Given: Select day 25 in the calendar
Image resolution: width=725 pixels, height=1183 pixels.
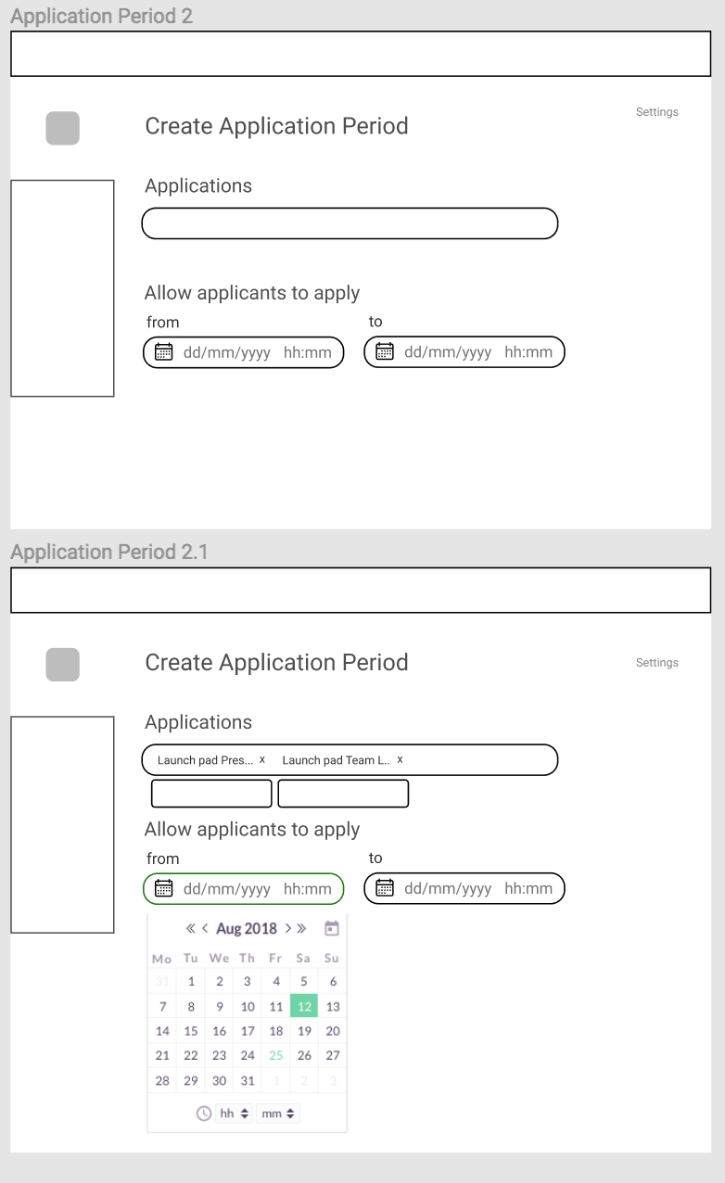Looking at the screenshot, I should pyautogui.click(x=274, y=1055).
